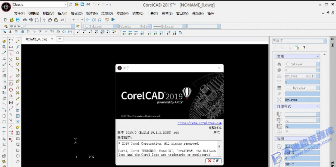Click the Cut scissors icon in standard toolbar
336x167 pixels.
(44, 20)
